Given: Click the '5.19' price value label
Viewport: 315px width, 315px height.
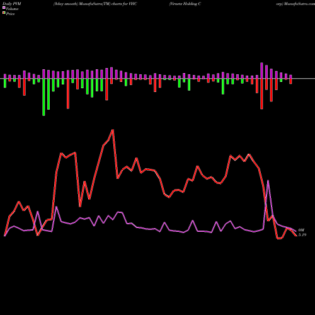Looking at the screenshot, I should (302, 235).
